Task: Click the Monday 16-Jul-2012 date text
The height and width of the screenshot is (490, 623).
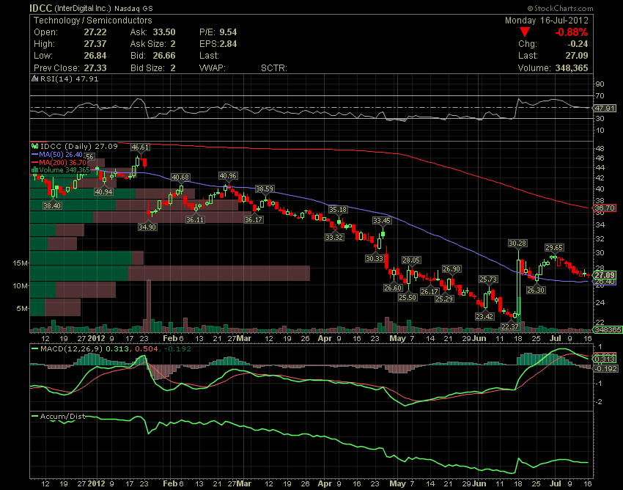Action: [546, 21]
